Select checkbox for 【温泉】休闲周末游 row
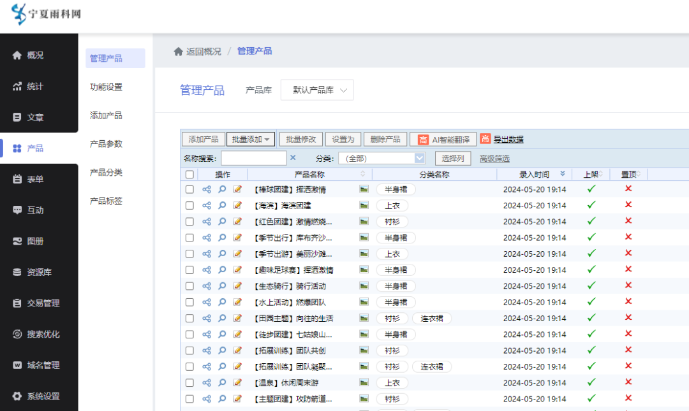 point(189,382)
